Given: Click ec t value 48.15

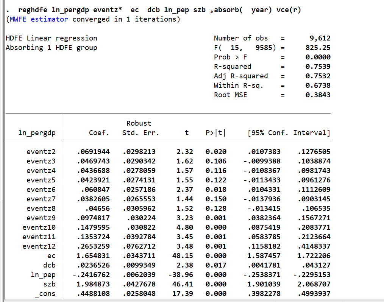Looking at the screenshot, I should (x=183, y=256).
